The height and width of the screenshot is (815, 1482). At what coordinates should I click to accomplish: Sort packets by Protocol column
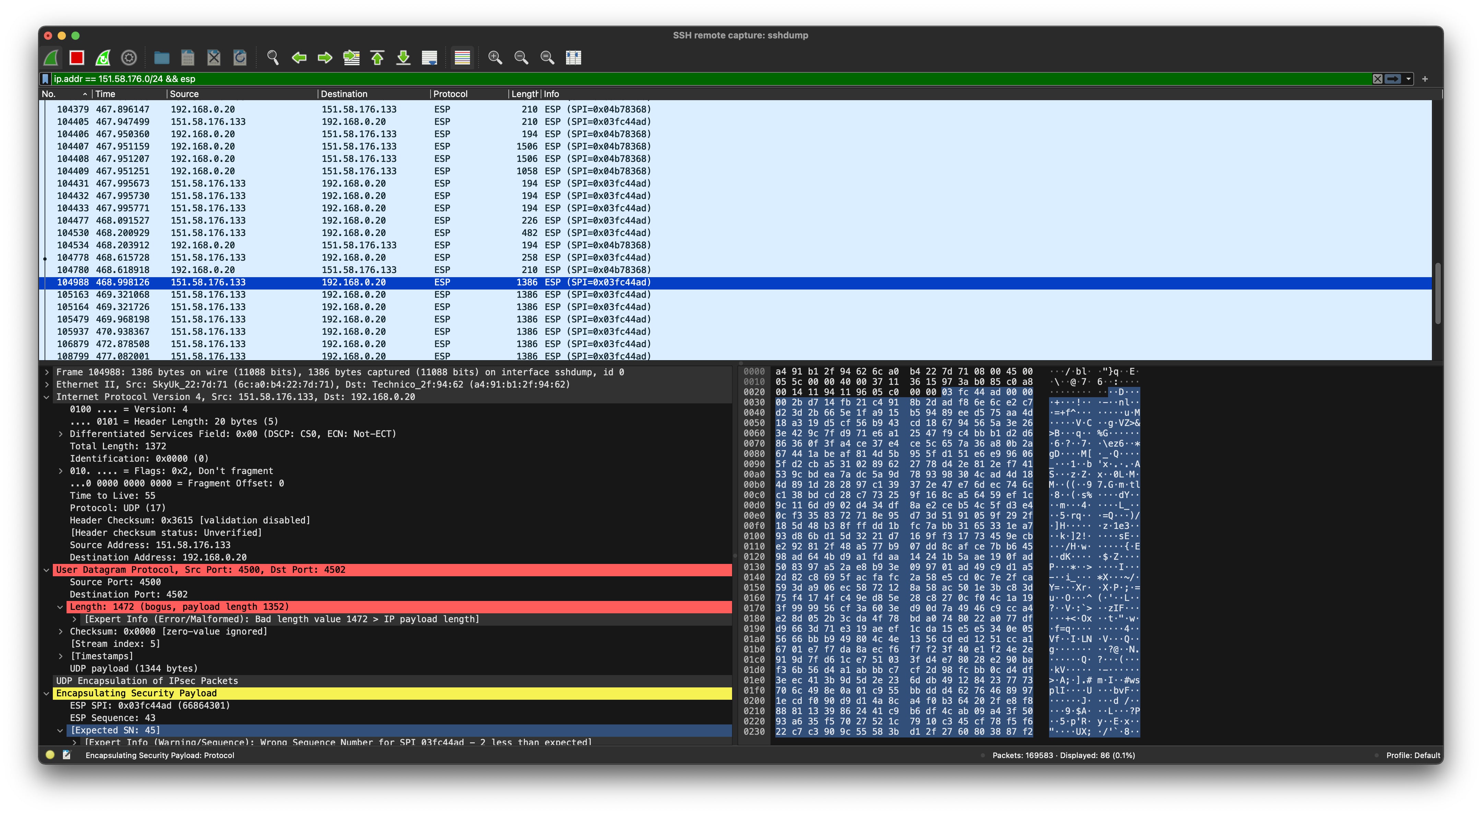tap(450, 94)
